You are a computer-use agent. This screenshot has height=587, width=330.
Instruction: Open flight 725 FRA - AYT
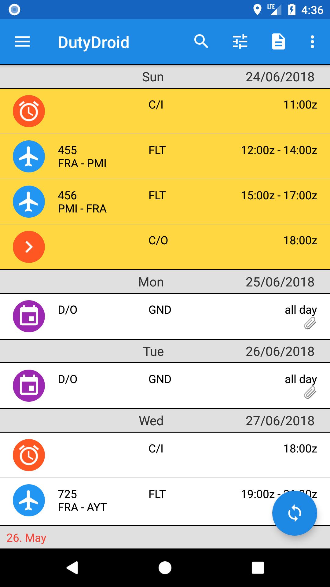[x=165, y=500]
